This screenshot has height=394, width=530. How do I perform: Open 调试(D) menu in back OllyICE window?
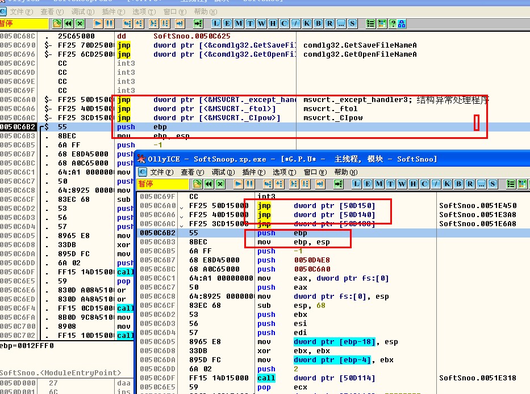pos(83,12)
